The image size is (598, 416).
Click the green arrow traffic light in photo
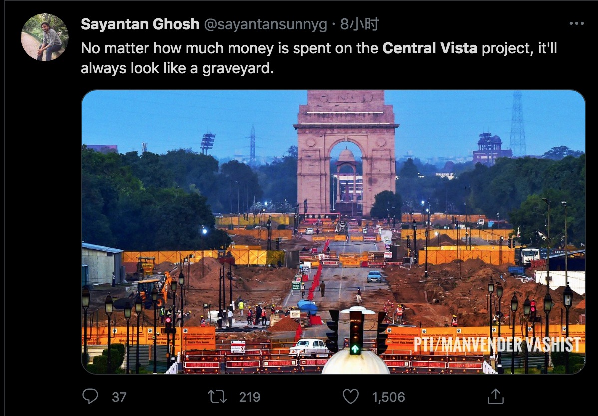(x=356, y=333)
